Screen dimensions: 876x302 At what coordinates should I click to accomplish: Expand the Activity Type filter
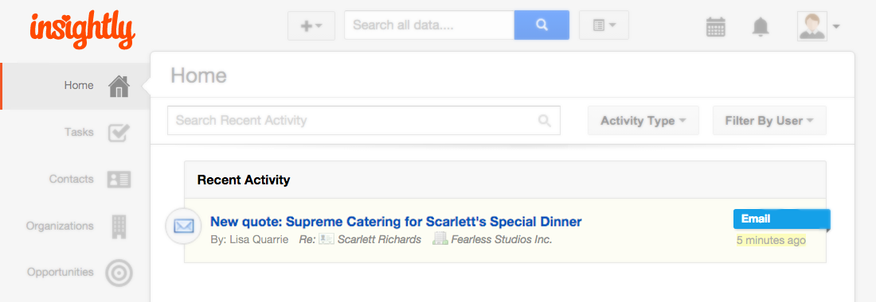coord(643,121)
